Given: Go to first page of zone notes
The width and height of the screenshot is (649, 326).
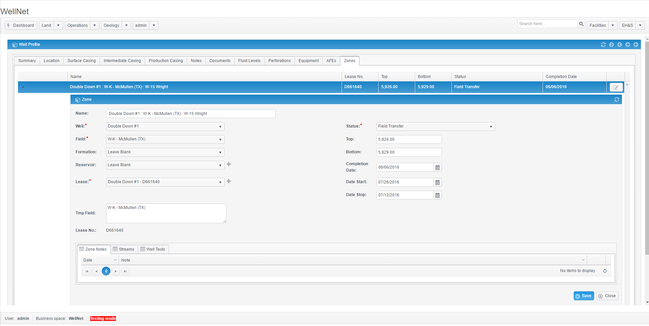Looking at the screenshot, I should coord(87,271).
